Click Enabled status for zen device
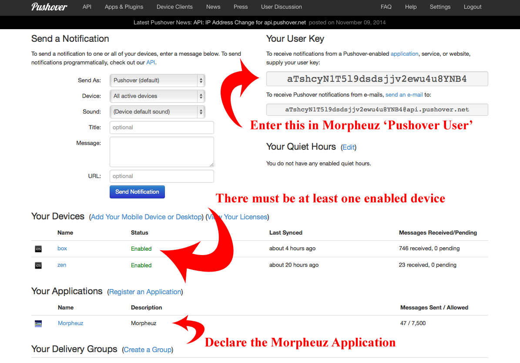This screenshot has width=520, height=363. tap(141, 266)
